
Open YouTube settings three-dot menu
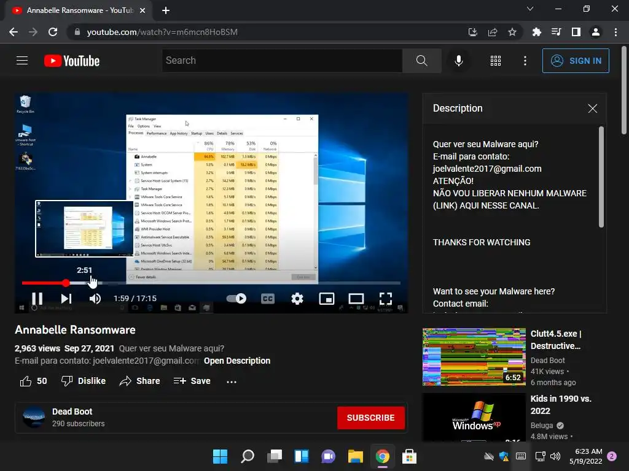click(525, 61)
